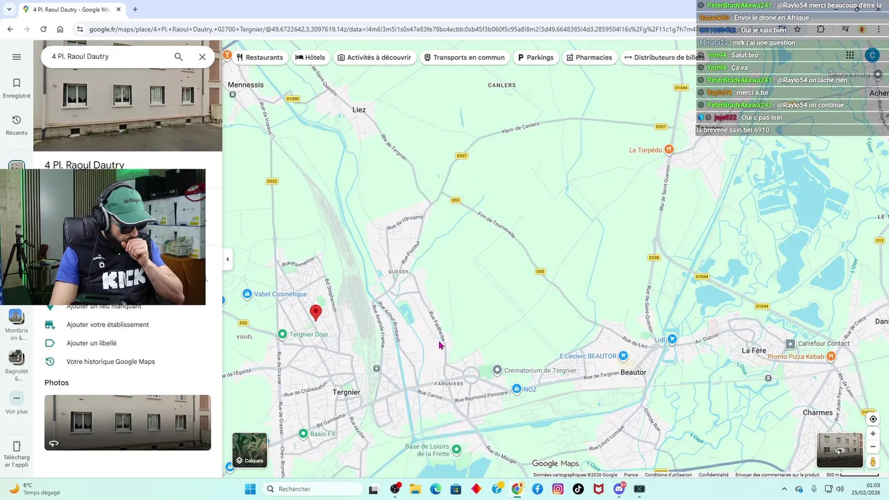889x500 pixels.
Task: Go to the browser home page
Action: (x=60, y=29)
